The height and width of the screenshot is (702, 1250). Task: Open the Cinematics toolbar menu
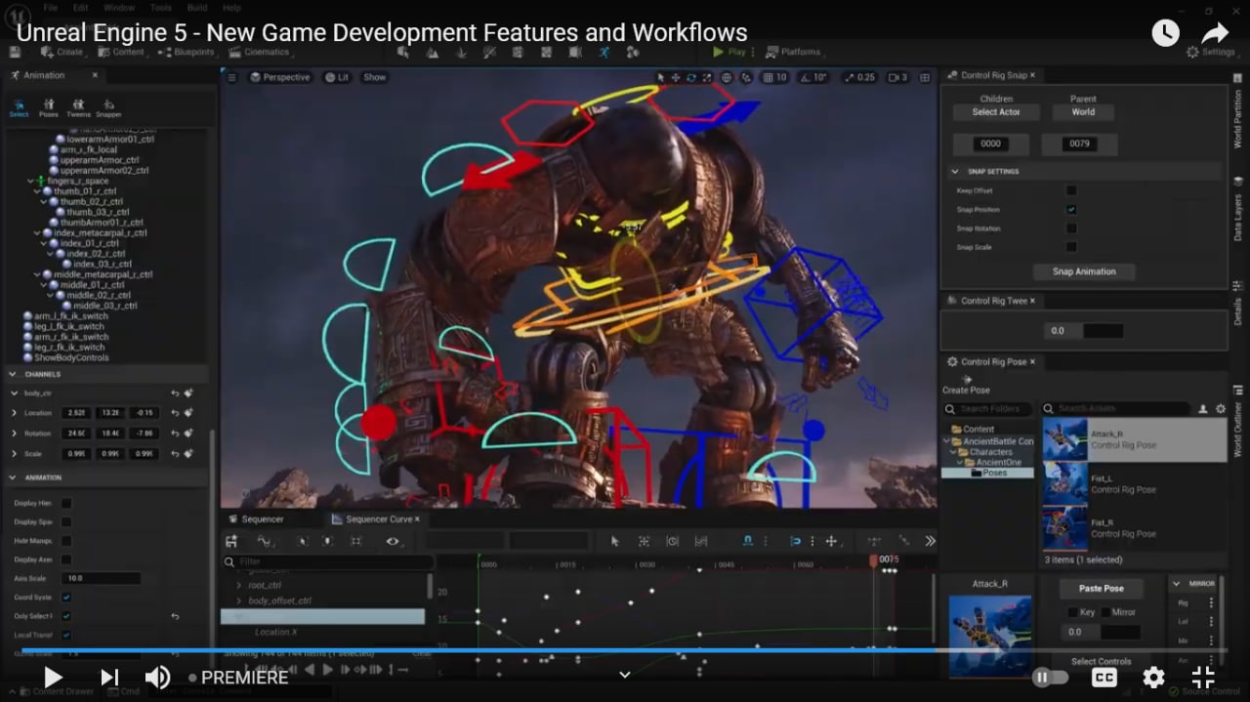click(x=261, y=52)
